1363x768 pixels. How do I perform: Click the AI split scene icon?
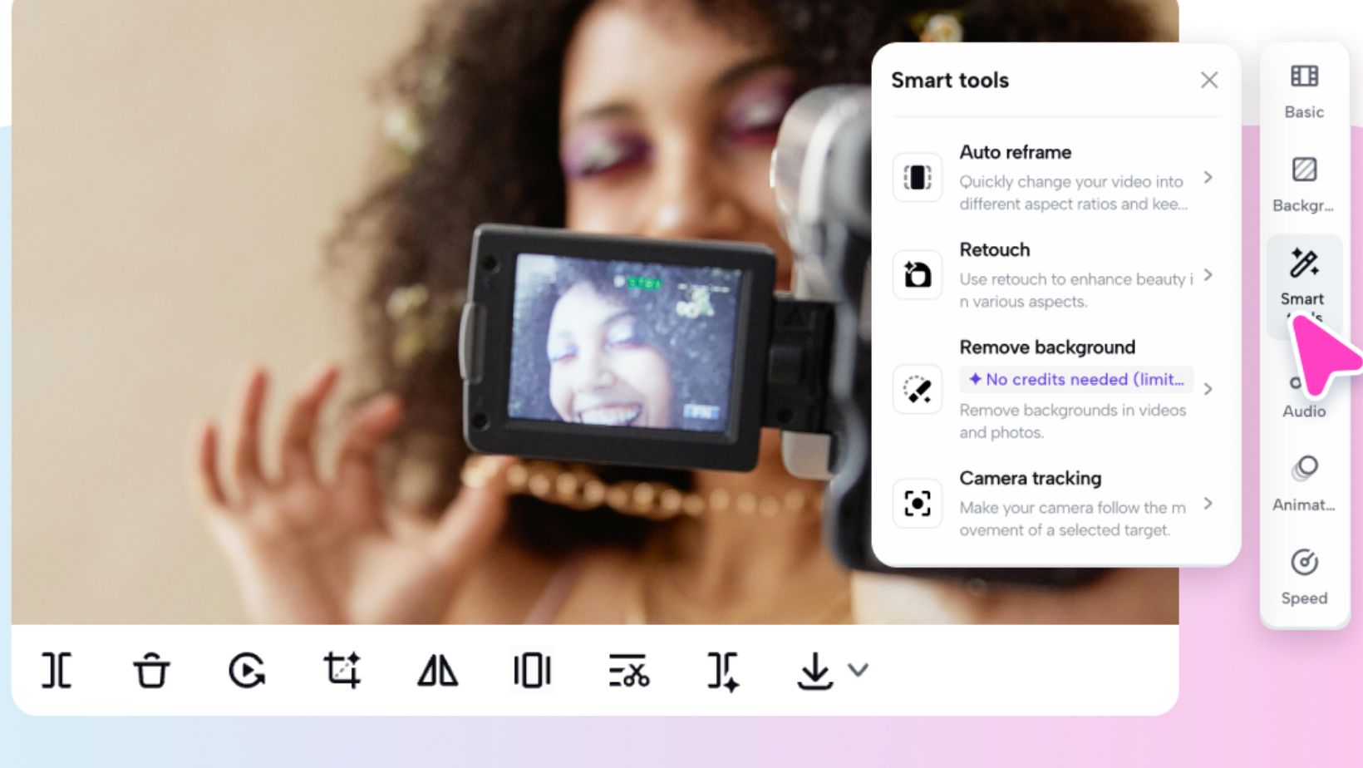tap(723, 670)
